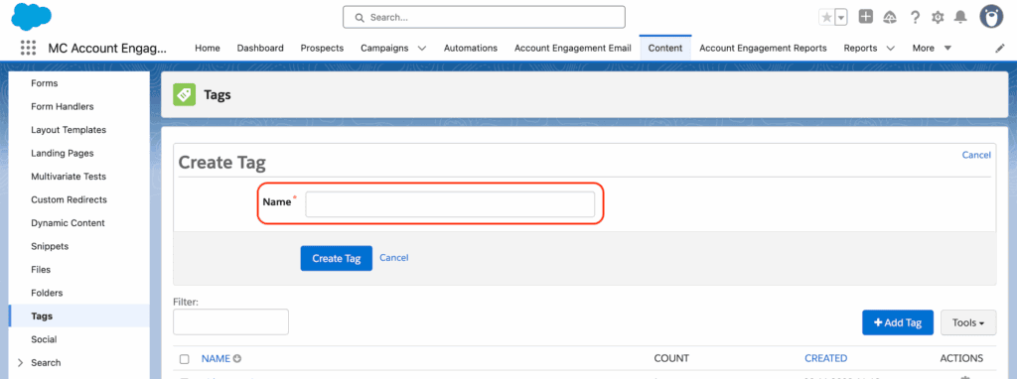Click the Filter text field
The image size is (1017, 379).
(x=230, y=322)
